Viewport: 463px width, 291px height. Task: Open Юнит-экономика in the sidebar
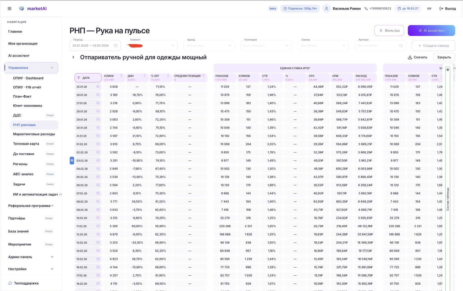coord(27,106)
